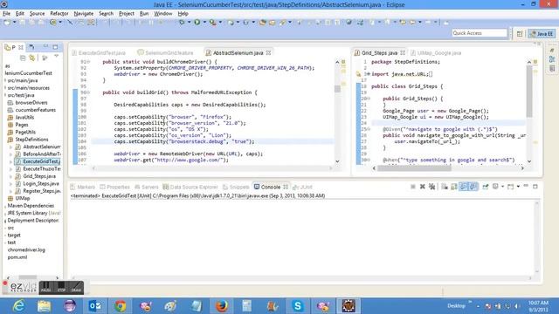
Task: Click the Chrome icon in the taskbar
Action: [x=121, y=306]
